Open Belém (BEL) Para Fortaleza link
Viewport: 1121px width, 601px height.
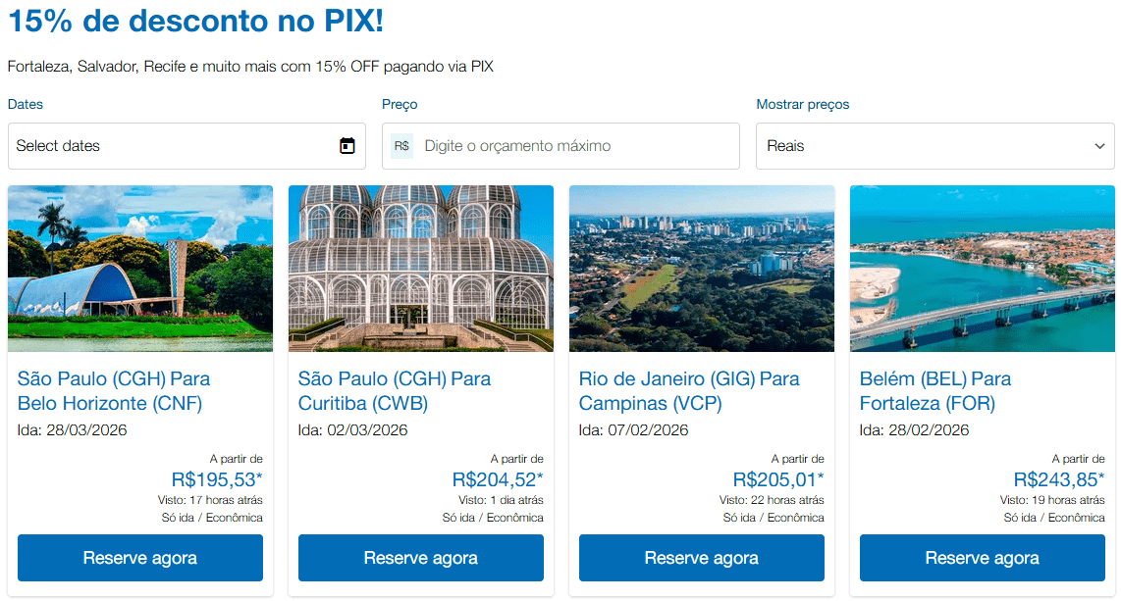pos(935,390)
